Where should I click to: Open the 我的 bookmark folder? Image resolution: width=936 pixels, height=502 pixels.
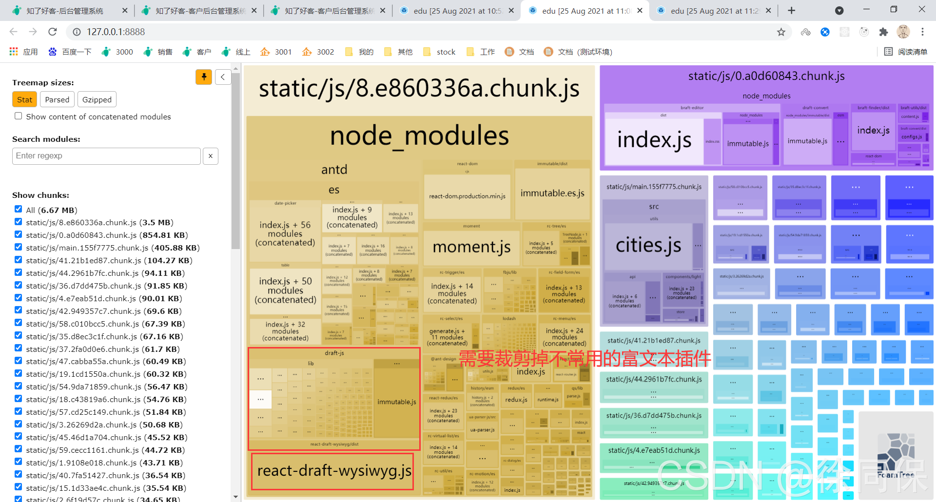coord(359,52)
